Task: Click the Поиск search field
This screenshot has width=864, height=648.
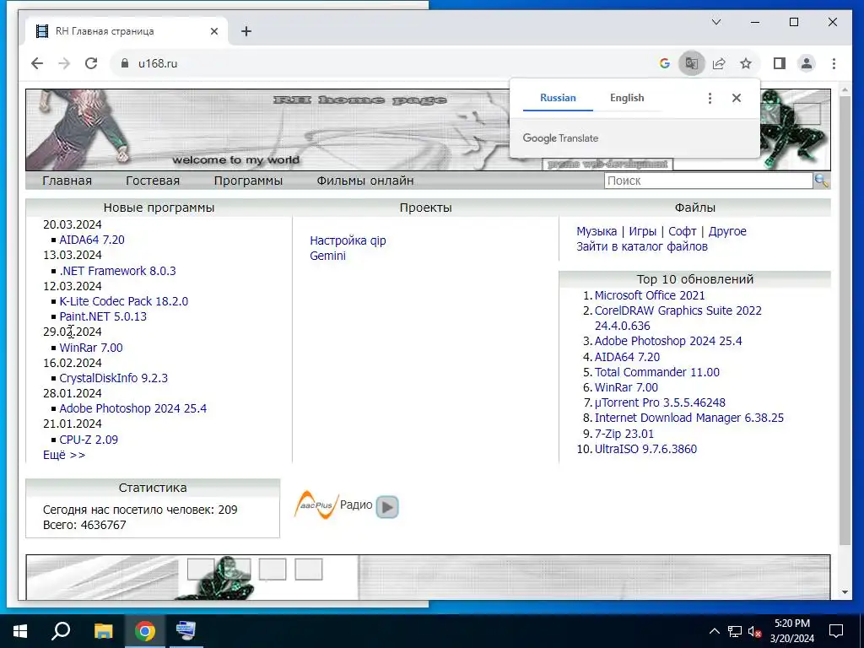Action: [x=708, y=181]
